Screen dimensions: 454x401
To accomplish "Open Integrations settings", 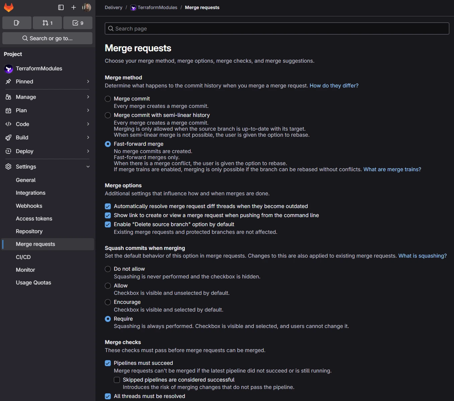I will [48, 193].
